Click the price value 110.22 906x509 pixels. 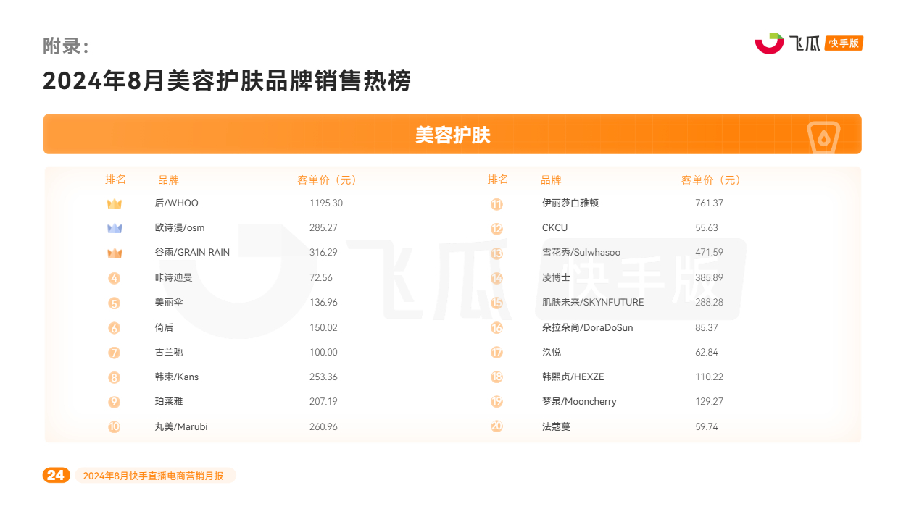(710, 377)
